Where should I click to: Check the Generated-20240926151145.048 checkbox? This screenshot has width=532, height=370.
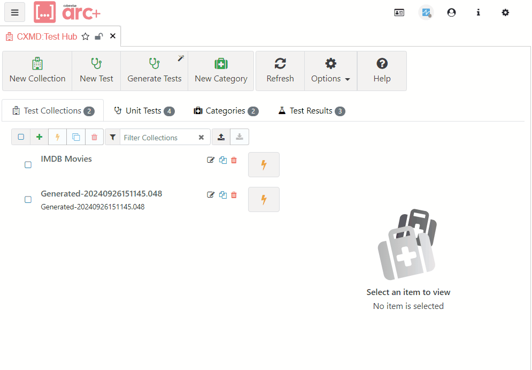click(x=28, y=199)
